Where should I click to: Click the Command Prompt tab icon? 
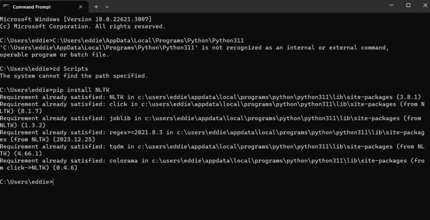(6, 7)
